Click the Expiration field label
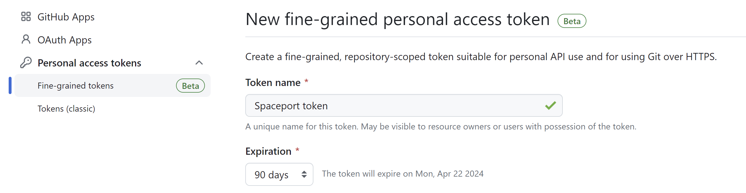 (268, 152)
